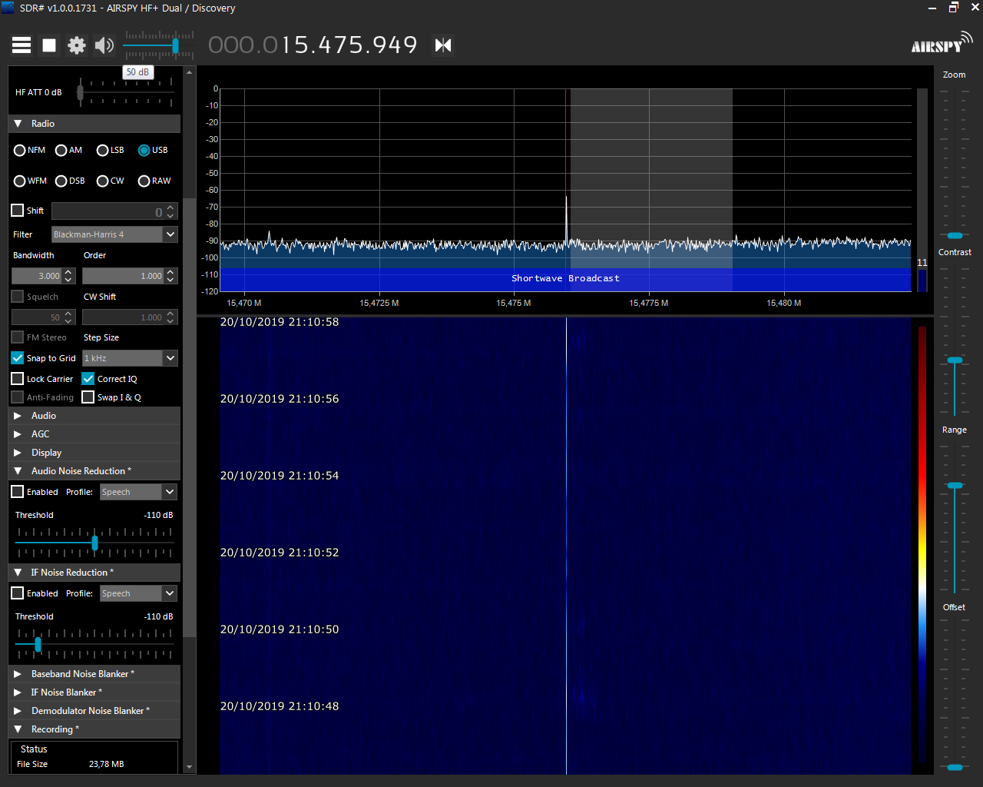Enable the Shift checkbox
Viewport: 983px width, 787px height.
pos(18,211)
